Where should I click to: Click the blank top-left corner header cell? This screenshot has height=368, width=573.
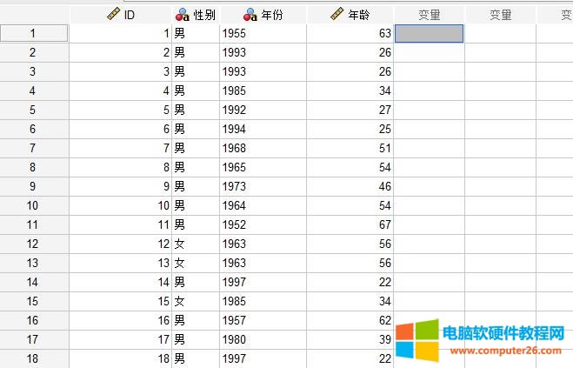pos(34,15)
